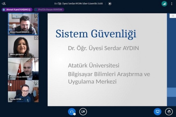176x117 pixels.
Task: Open the three-dot options menu
Action: (172, 4)
